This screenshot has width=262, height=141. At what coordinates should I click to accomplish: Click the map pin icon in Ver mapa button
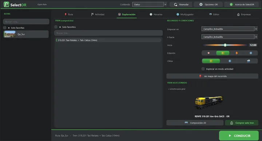tap(200, 76)
